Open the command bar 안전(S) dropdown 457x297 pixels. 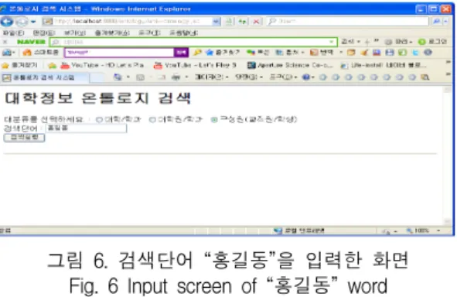249,77
